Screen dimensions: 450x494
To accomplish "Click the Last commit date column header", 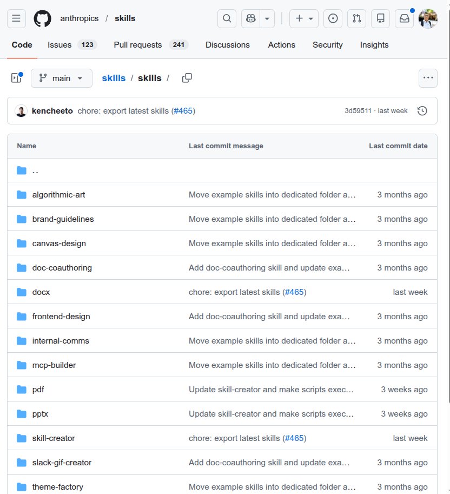I will [x=398, y=146].
